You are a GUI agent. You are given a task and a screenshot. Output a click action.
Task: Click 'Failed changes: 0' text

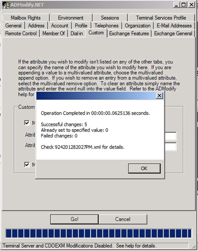pyautogui.click(x=59, y=136)
